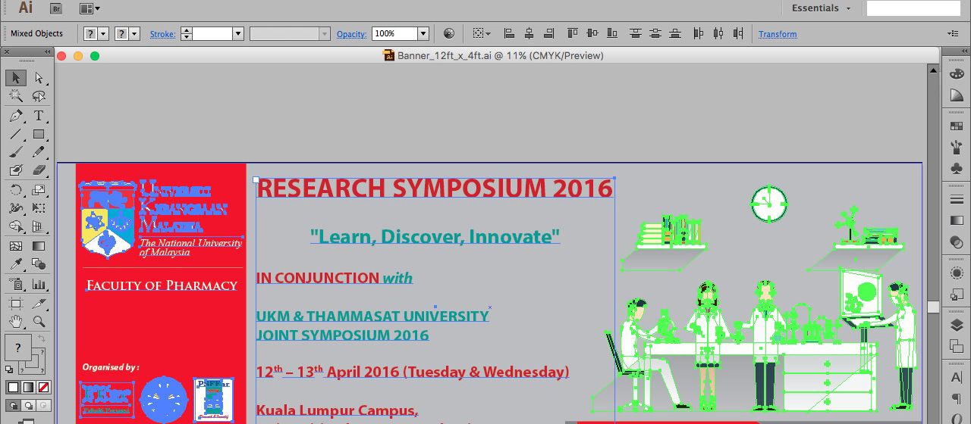This screenshot has width=971, height=424.
Task: Choose the Hand tool
Action: click(x=15, y=322)
